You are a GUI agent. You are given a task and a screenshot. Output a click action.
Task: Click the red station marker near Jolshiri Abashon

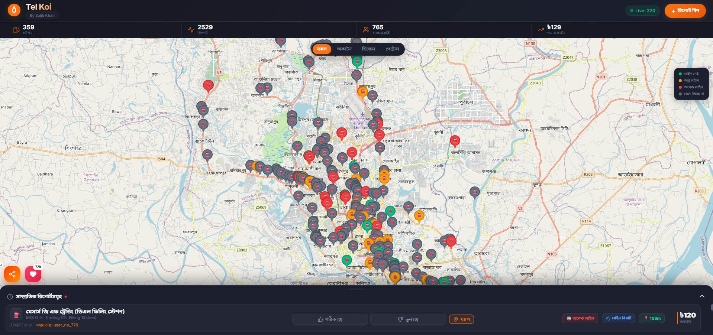[x=455, y=140]
